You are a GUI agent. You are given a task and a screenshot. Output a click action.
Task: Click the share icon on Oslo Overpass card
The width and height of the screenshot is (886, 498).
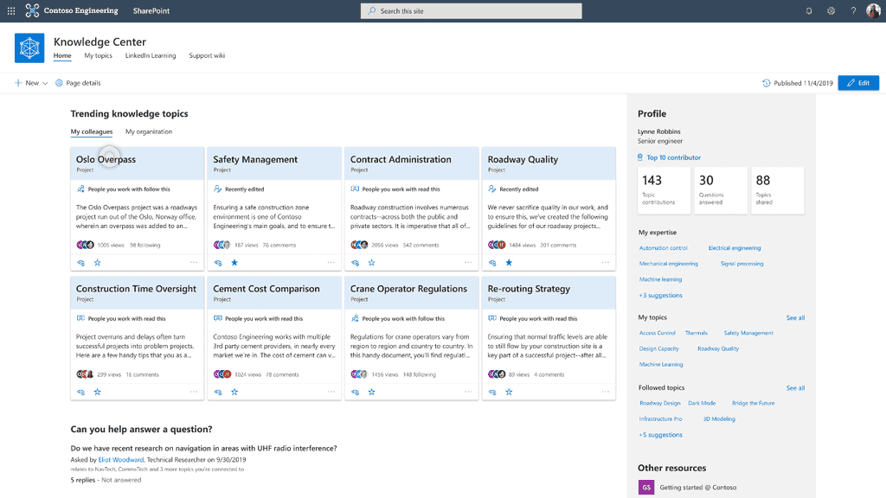(x=81, y=262)
